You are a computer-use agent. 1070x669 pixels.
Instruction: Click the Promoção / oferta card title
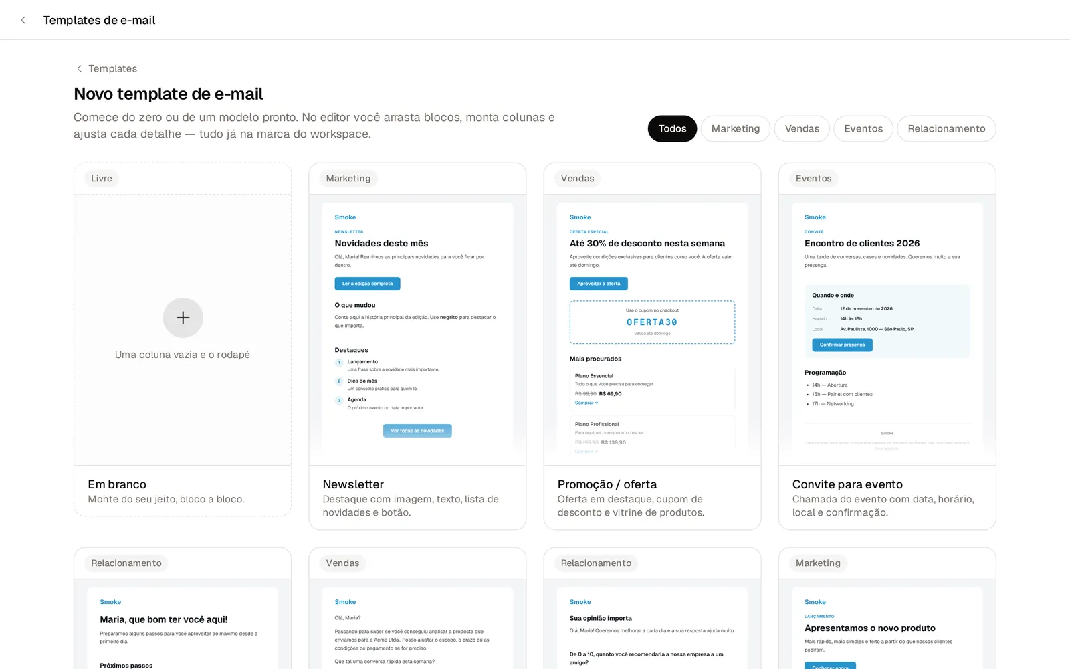tap(607, 484)
